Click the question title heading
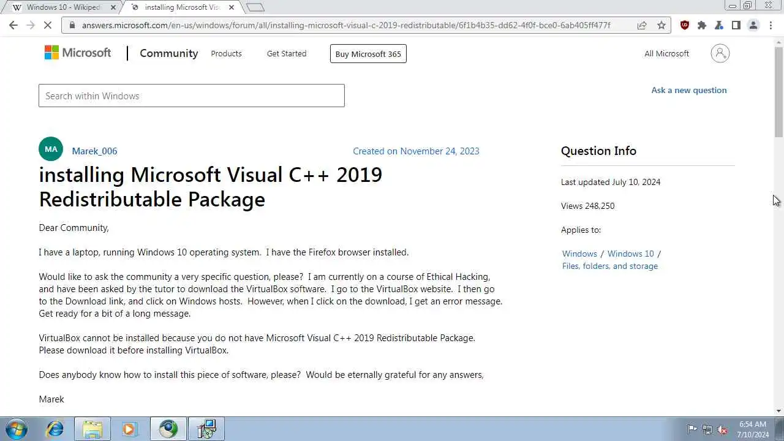 click(211, 187)
